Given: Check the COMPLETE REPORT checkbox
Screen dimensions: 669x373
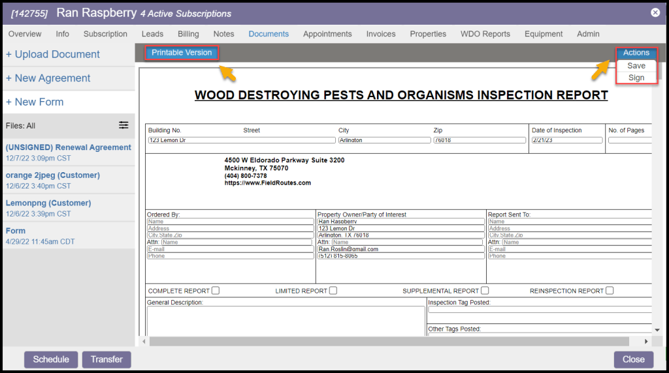Looking at the screenshot, I should tap(215, 291).
